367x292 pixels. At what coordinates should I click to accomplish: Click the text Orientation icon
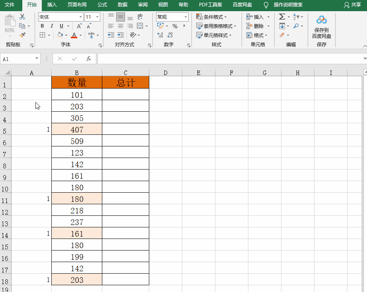133,35
